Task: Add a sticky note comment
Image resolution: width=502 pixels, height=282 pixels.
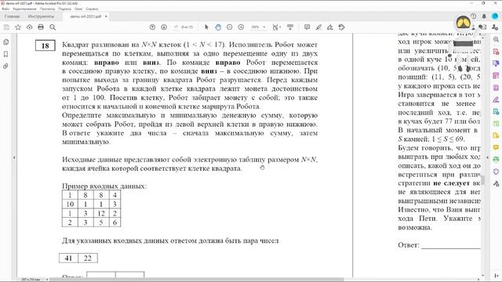Action: [x=307, y=27]
